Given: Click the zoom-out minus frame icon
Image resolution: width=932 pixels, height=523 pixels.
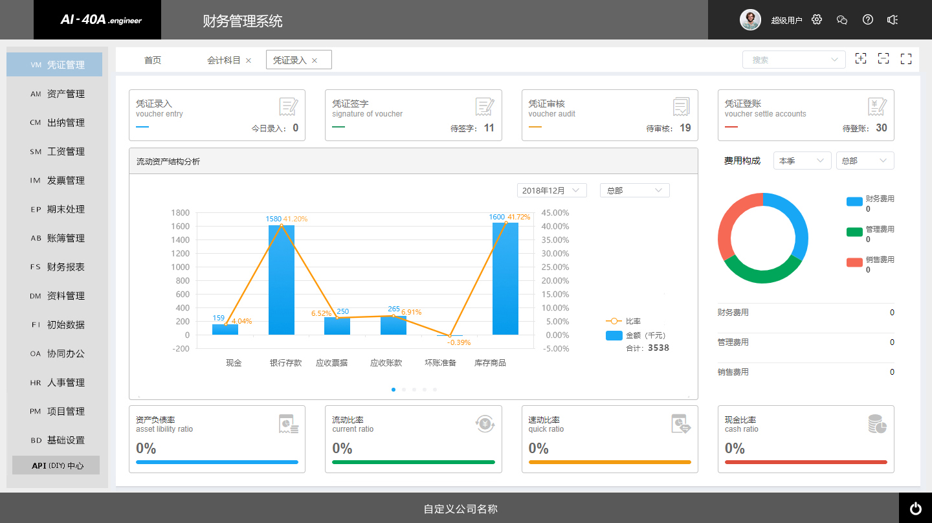Looking at the screenshot, I should (x=883, y=59).
